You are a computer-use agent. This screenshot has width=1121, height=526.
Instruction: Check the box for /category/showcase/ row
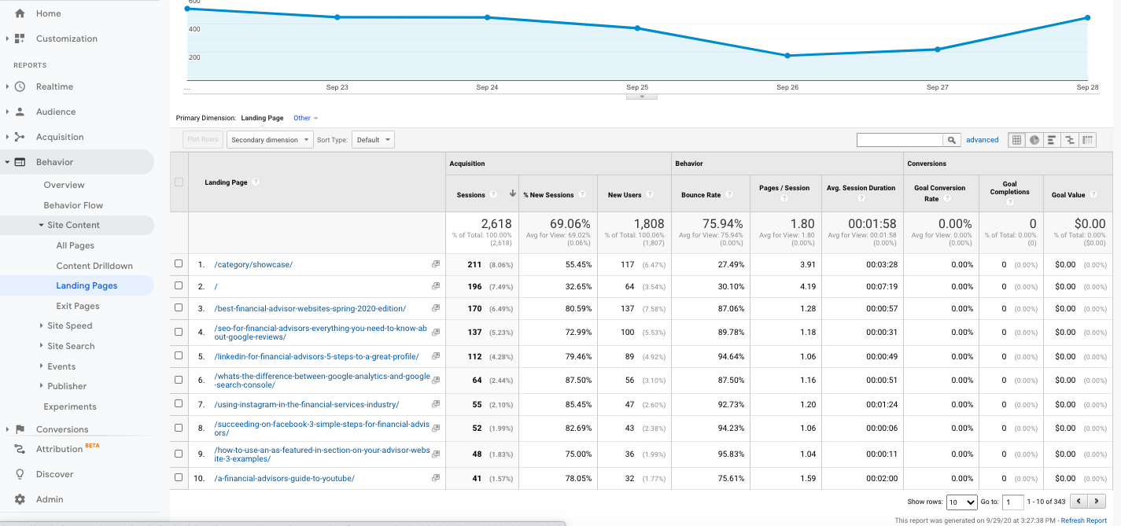pyautogui.click(x=179, y=264)
